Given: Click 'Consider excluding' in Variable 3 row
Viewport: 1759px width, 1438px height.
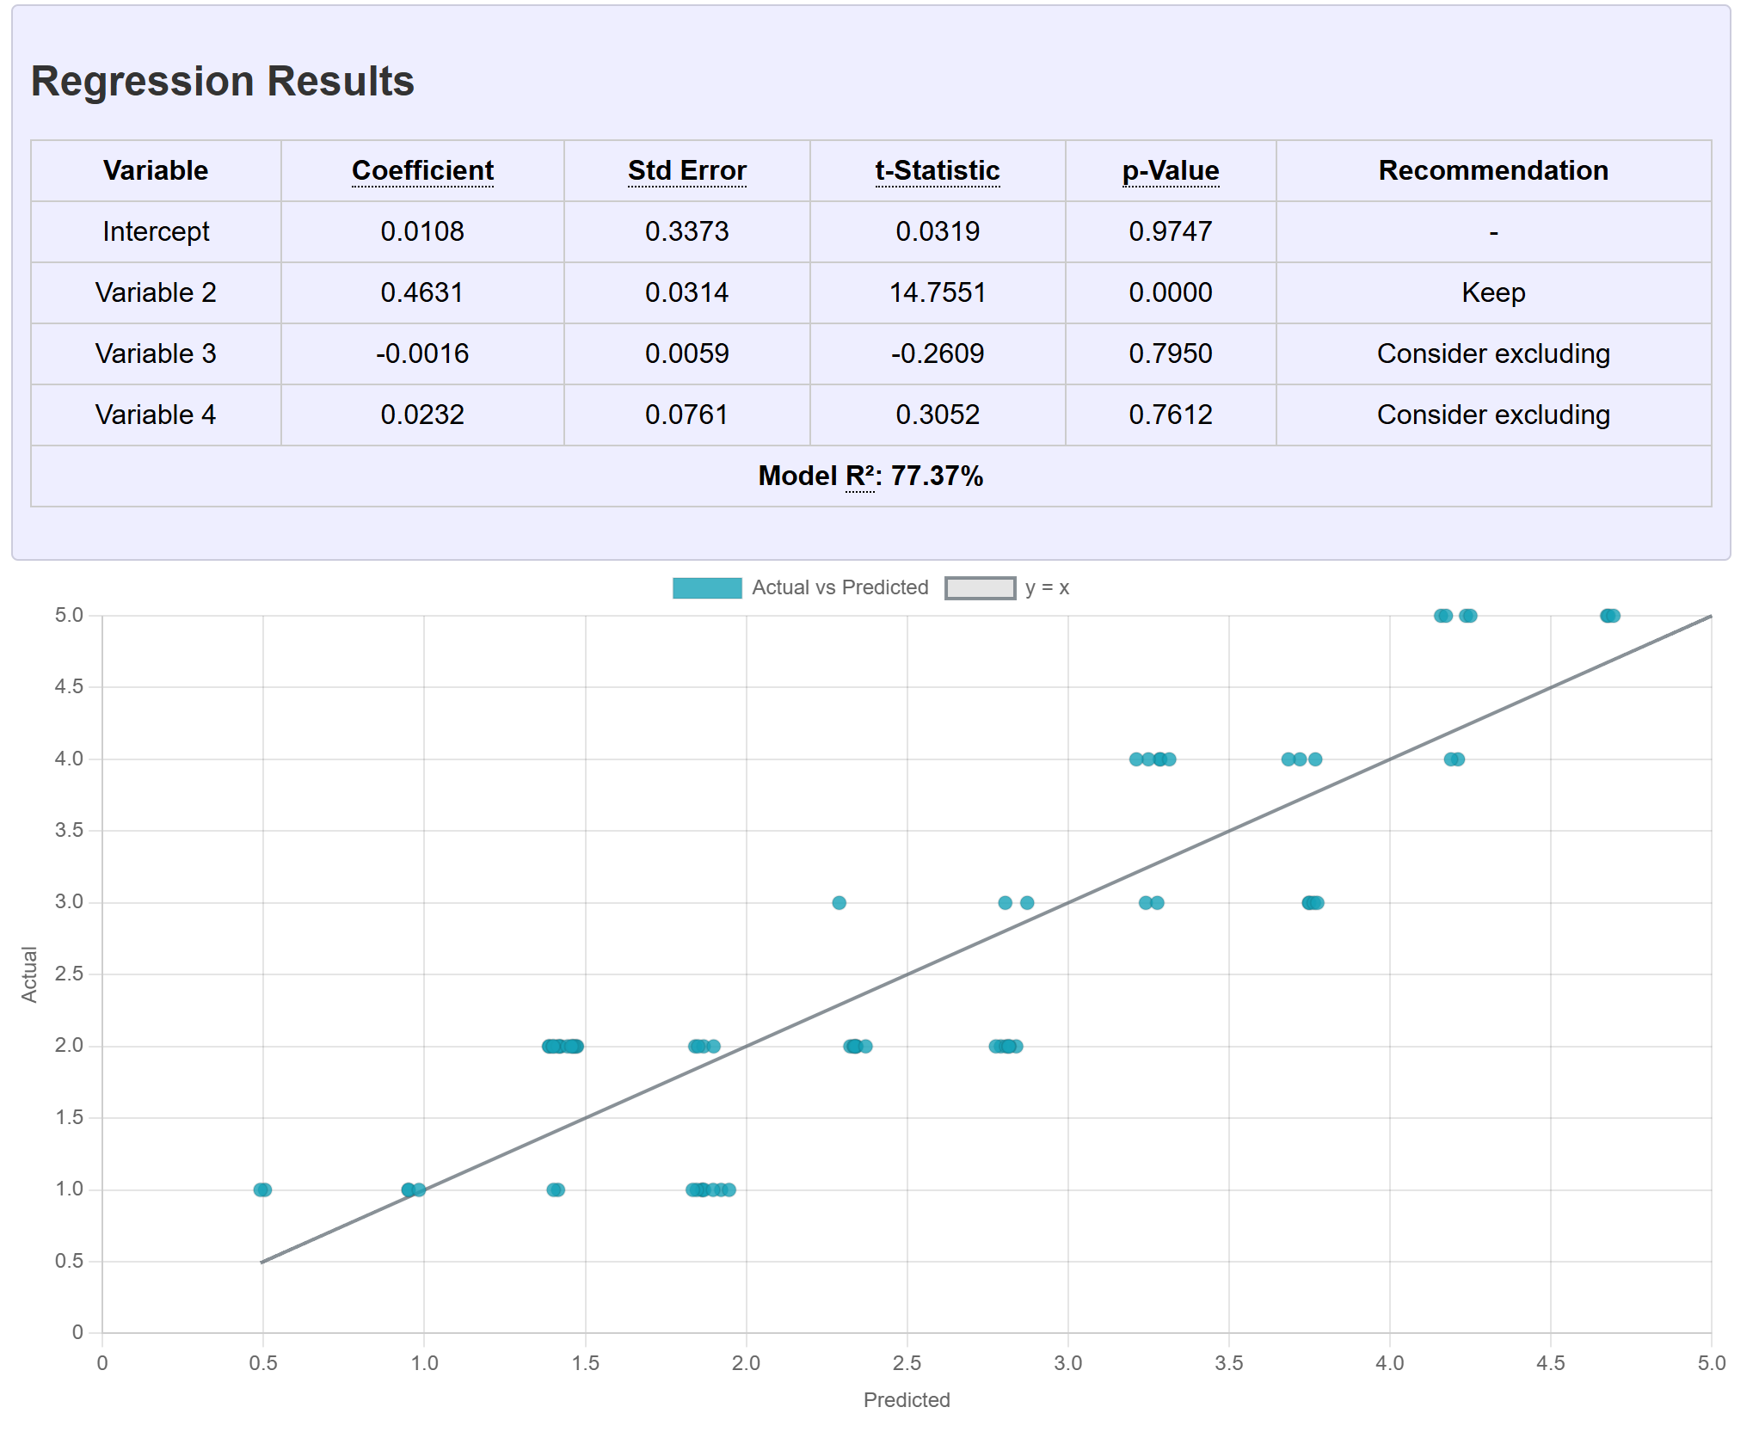Looking at the screenshot, I should tap(1493, 353).
